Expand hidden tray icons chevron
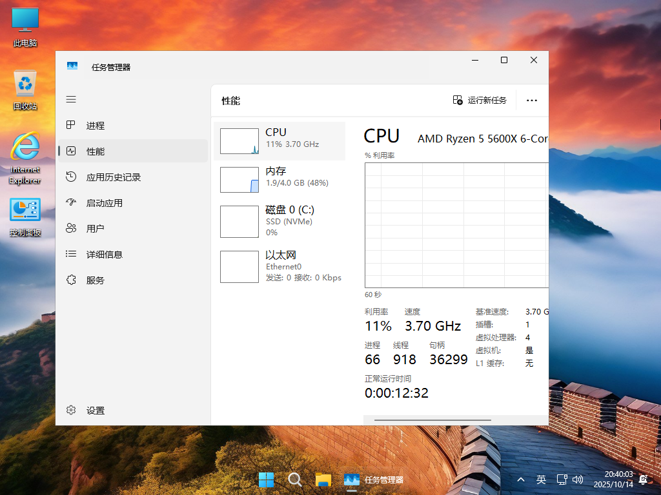 (x=520, y=480)
